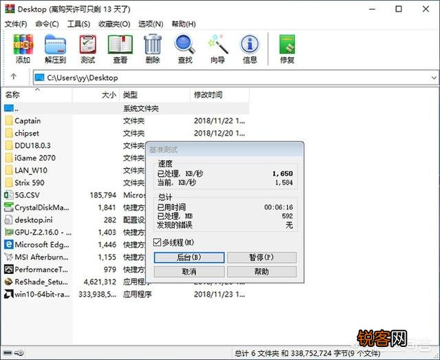The width and height of the screenshot is (440, 360).
Task: Click the 后台(B) background button
Action: (189, 257)
